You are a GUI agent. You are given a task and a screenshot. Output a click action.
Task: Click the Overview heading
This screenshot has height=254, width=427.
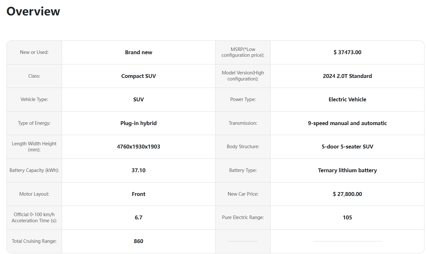click(33, 11)
